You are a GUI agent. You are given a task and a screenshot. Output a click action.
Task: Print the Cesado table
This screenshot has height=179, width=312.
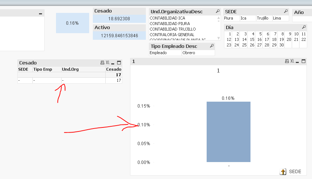point(102,63)
